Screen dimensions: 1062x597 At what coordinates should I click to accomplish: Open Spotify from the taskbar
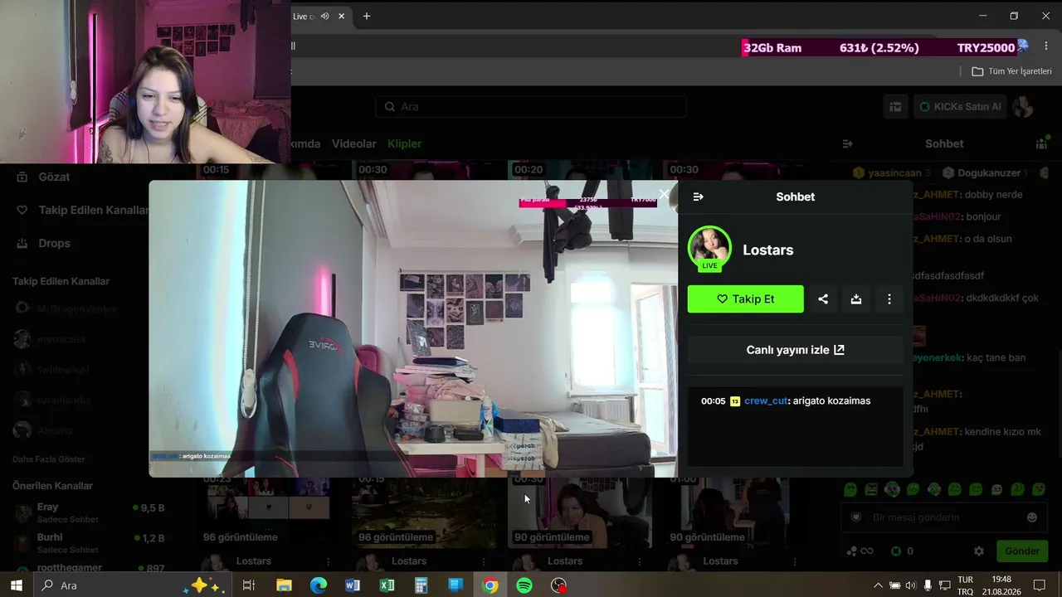[x=524, y=585]
